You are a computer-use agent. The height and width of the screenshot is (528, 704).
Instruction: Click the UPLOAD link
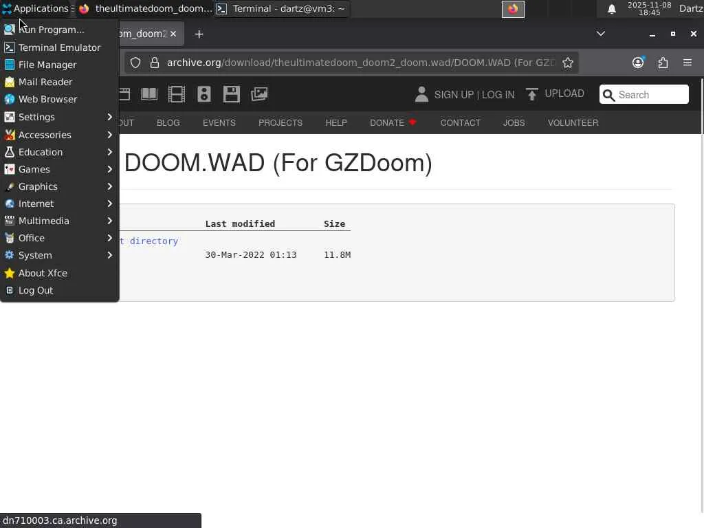coord(564,93)
